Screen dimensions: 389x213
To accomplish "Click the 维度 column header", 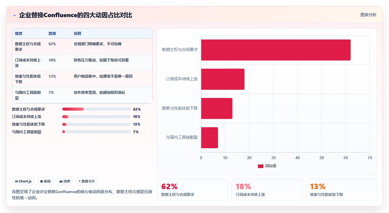I will (x=19, y=34).
